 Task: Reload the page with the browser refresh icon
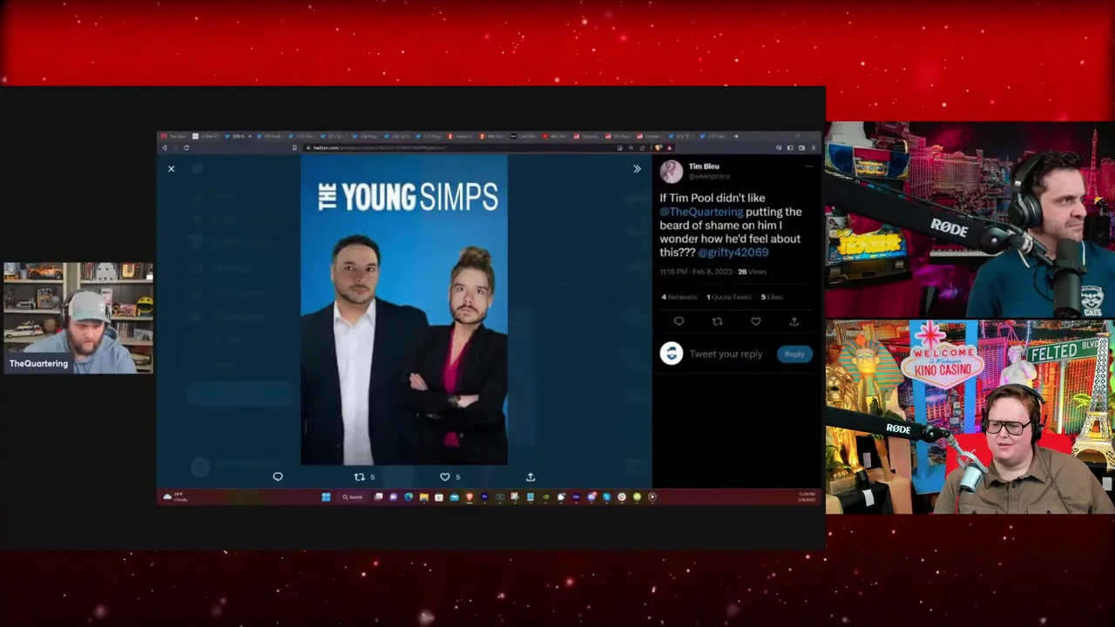(x=186, y=148)
